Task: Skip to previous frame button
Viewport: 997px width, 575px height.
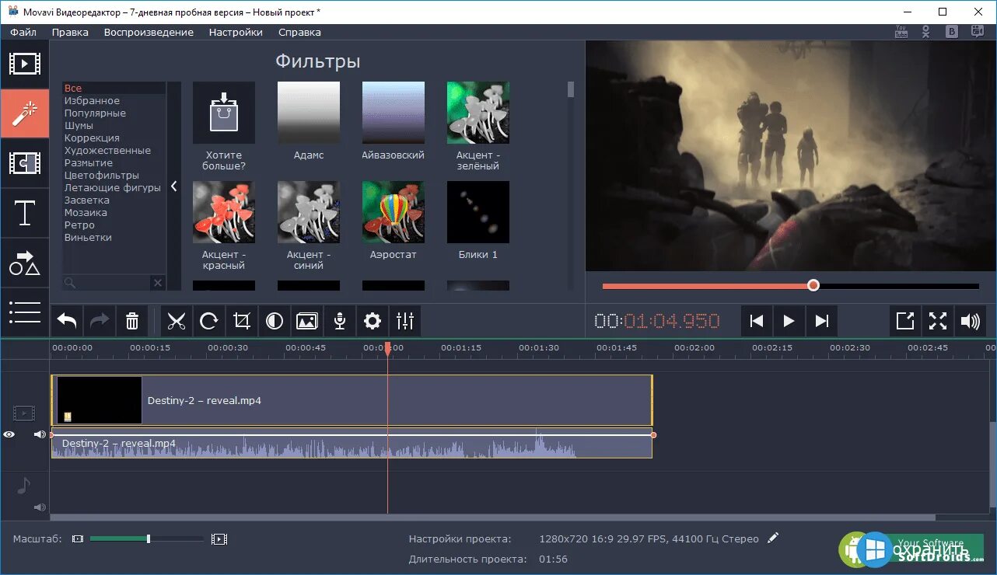Action: coord(757,321)
